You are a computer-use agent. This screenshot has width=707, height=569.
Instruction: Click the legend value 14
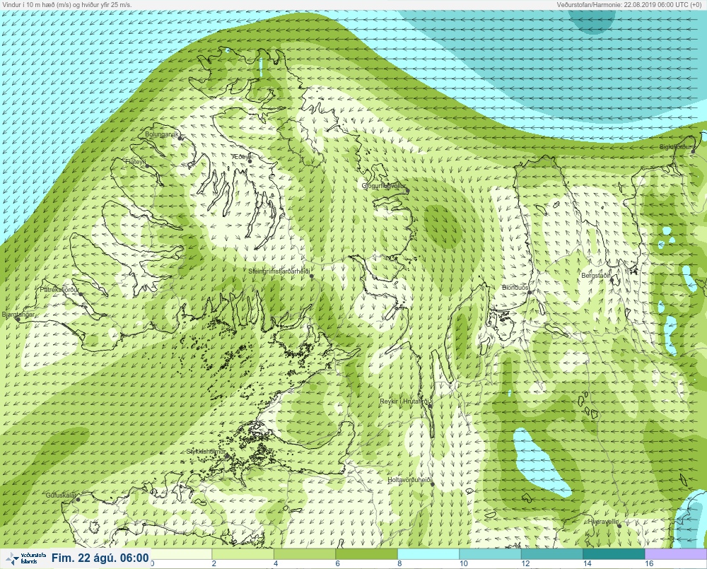pos(587,563)
